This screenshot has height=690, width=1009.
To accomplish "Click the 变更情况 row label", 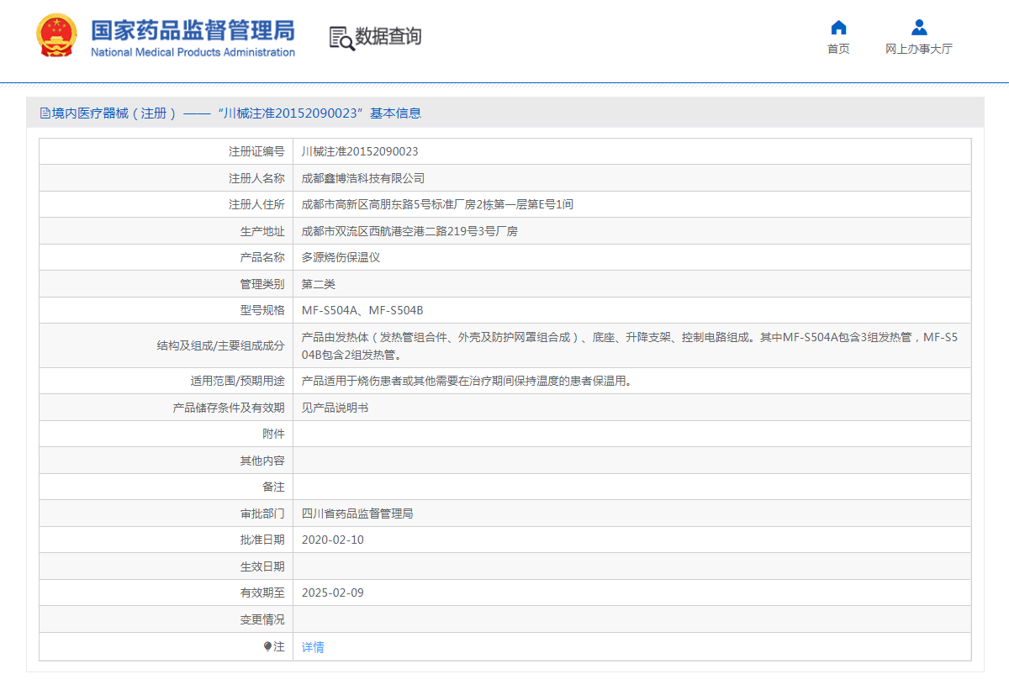I will pos(262,619).
